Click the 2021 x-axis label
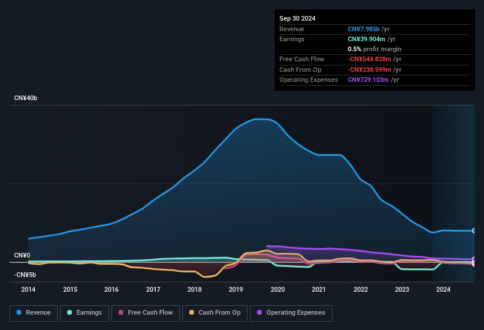 (319, 289)
